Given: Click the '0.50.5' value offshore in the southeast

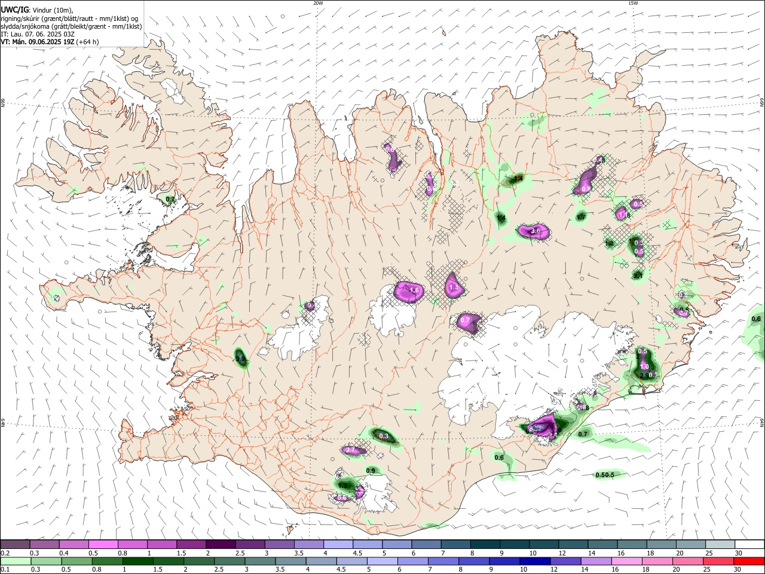Looking at the screenshot, I should coord(605,475).
